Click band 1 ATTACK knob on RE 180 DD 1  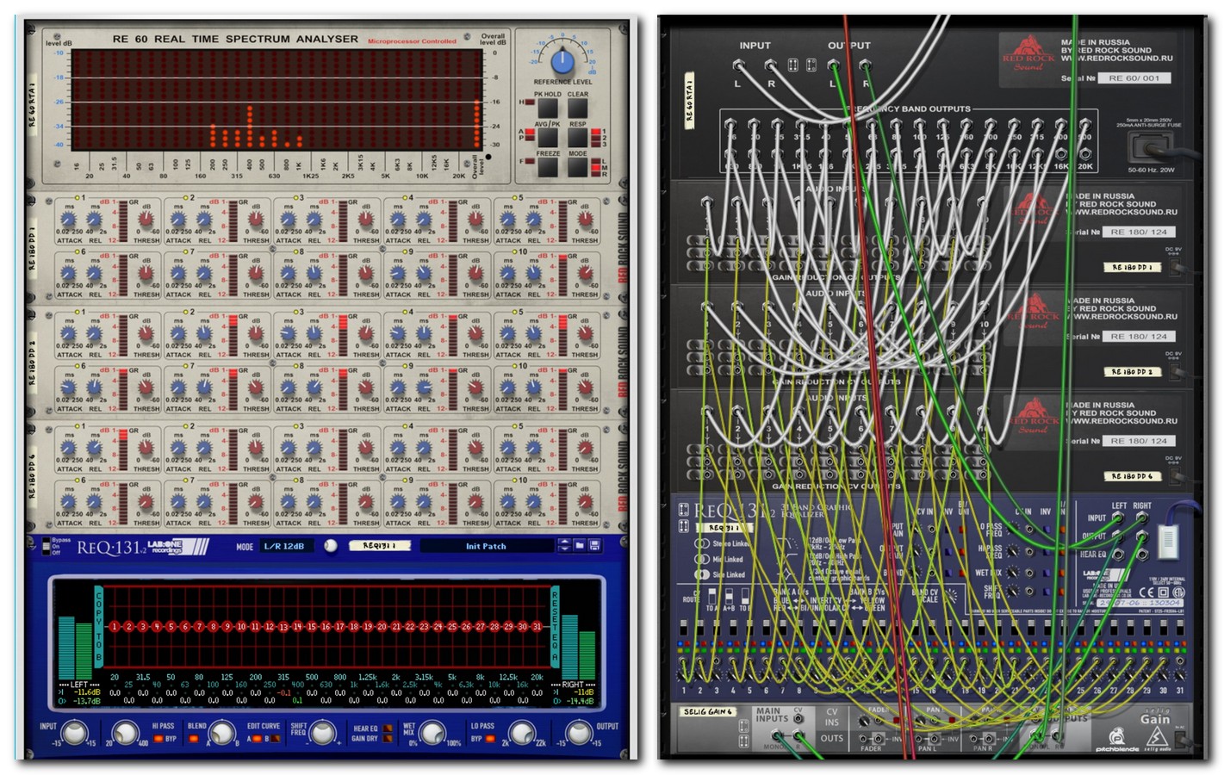(x=69, y=220)
